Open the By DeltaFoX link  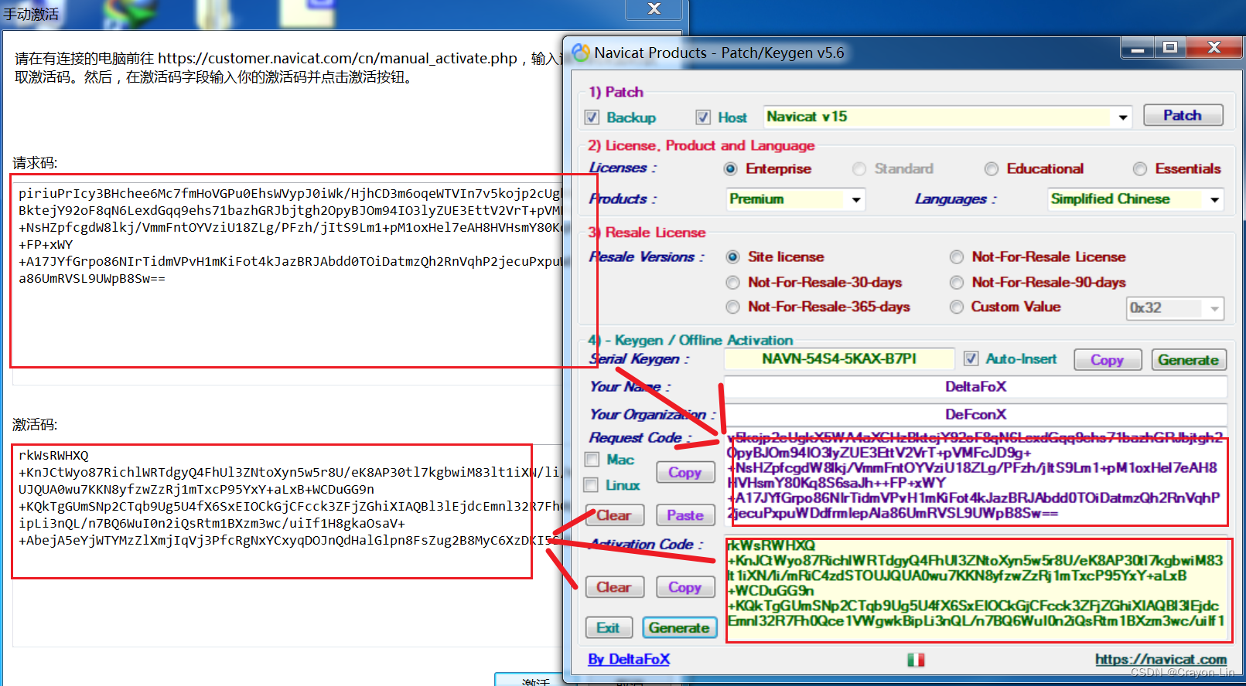pyautogui.click(x=629, y=659)
